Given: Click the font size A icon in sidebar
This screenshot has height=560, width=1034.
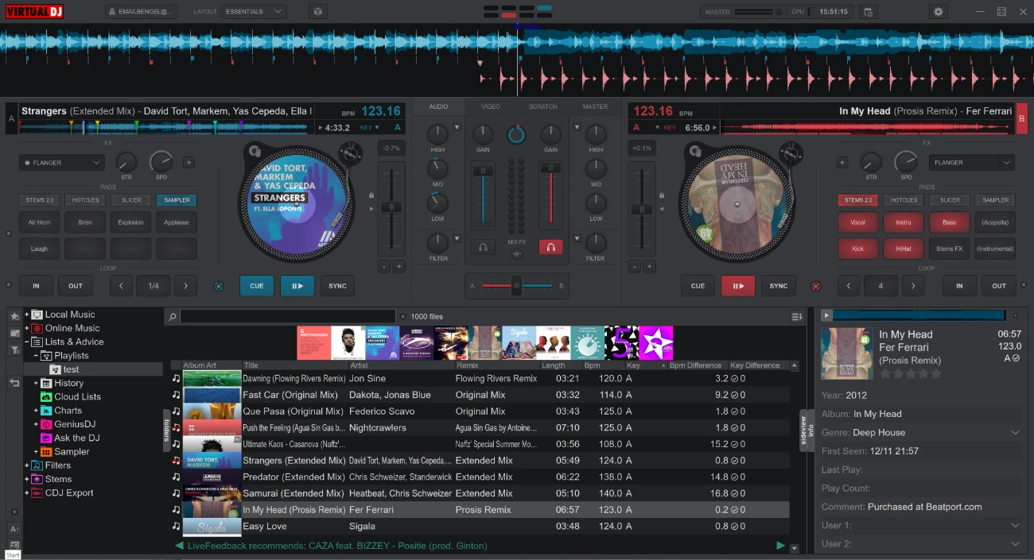Looking at the screenshot, I should point(14,529).
